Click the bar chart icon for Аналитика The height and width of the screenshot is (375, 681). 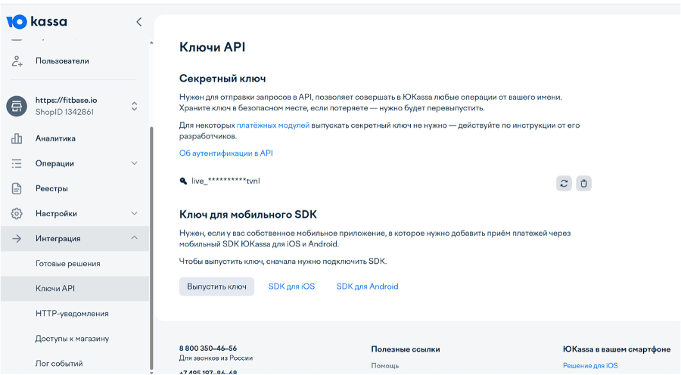pos(17,138)
